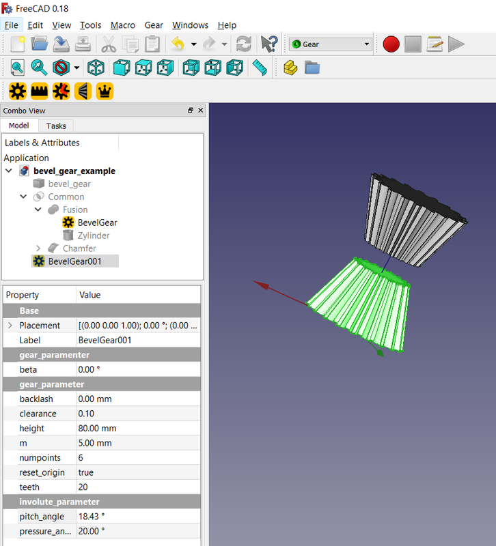This screenshot has width=496, height=546.
Task: Open the Help menu
Action: 227,25
